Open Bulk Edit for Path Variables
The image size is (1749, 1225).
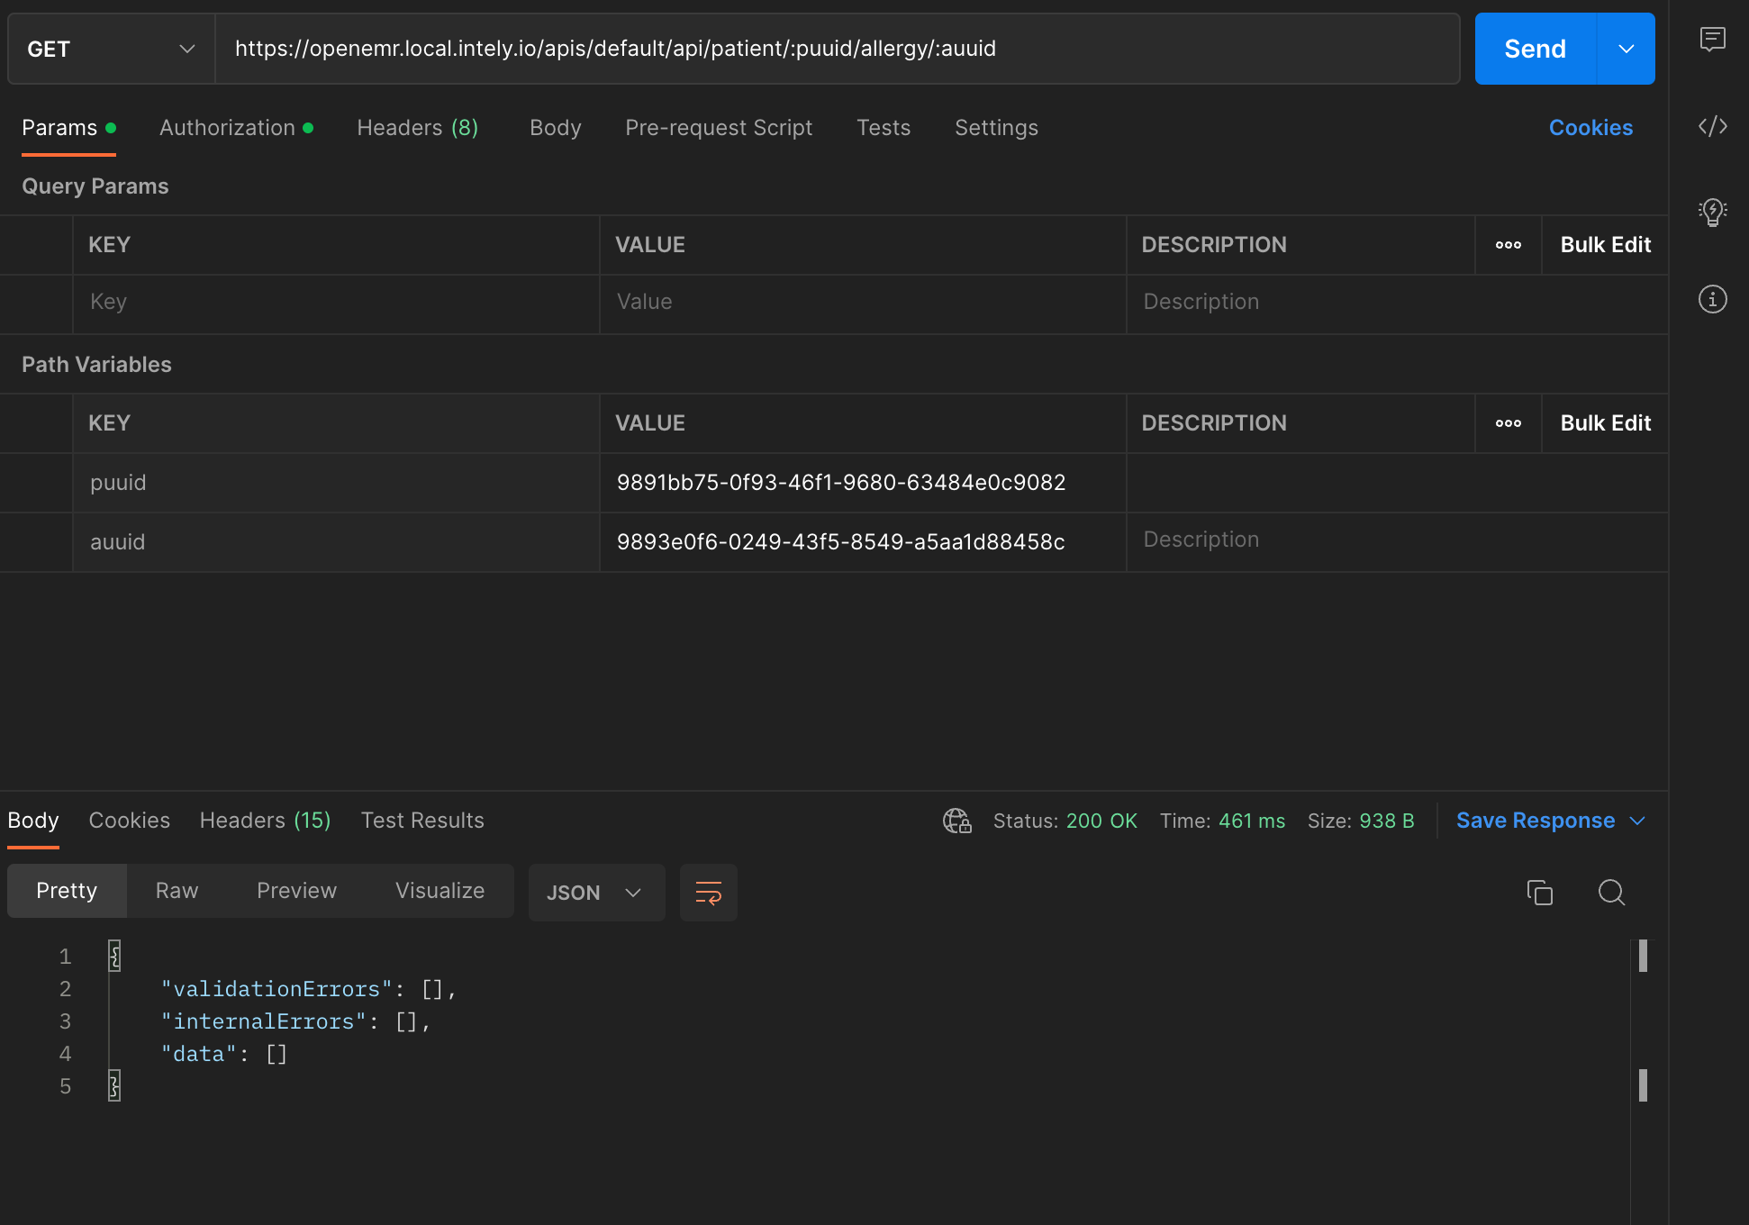click(x=1605, y=422)
